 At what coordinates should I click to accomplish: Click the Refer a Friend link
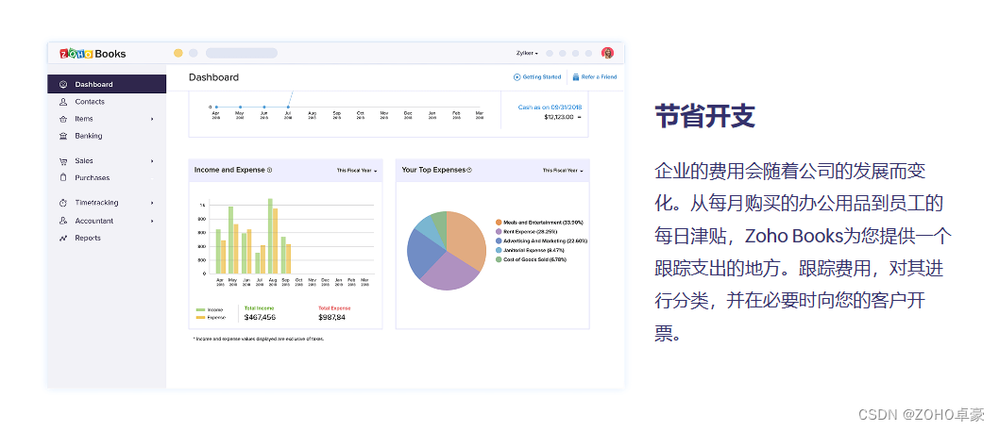click(x=595, y=77)
